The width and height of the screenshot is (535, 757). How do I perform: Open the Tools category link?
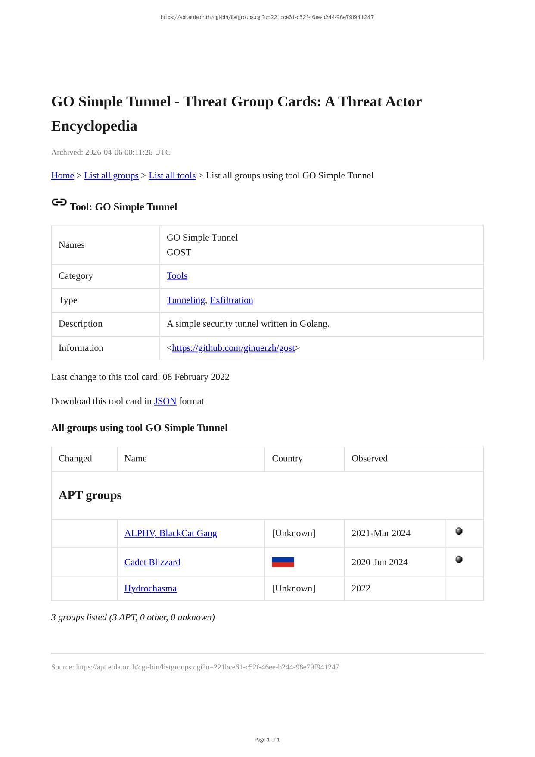[177, 276]
